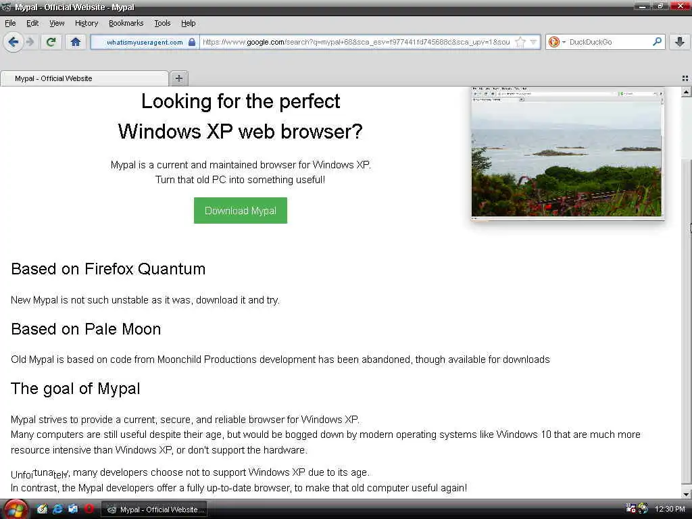Image resolution: width=692 pixels, height=519 pixels.
Task: Open a new tab with plus button
Action: [178, 78]
